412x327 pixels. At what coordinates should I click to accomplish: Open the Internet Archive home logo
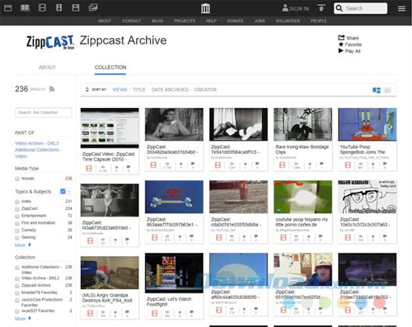tap(205, 8)
